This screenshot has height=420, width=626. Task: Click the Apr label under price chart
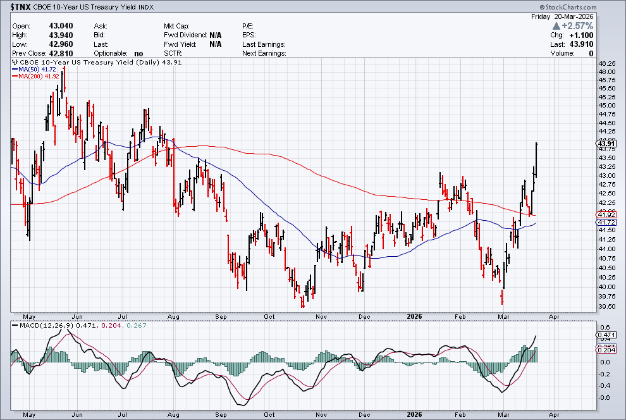[554, 317]
